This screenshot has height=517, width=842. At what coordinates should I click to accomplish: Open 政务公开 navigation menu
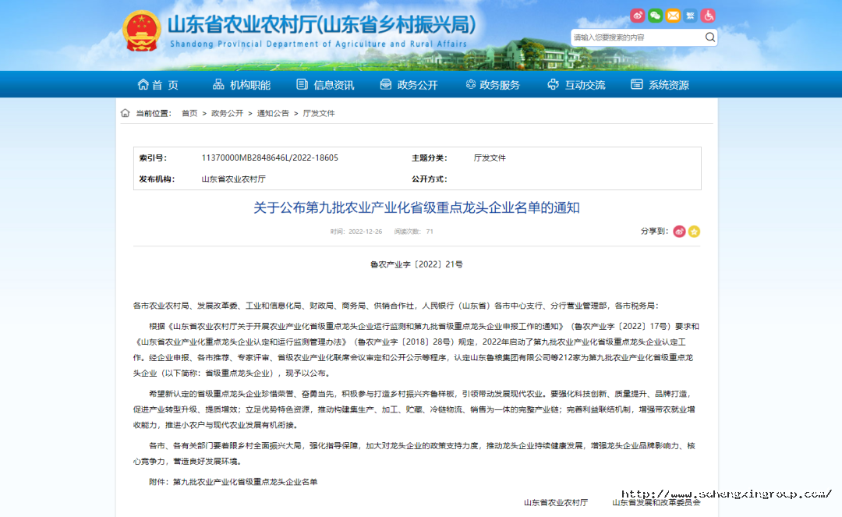[x=409, y=85]
